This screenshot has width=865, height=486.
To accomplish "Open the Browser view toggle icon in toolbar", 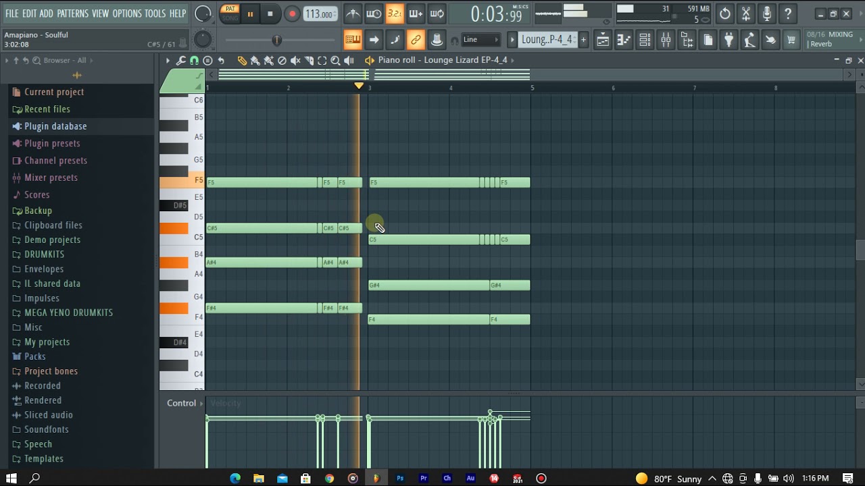I will (x=687, y=40).
